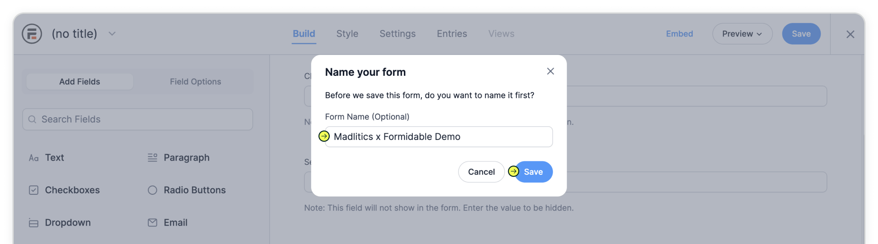This screenshot has width=878, height=244.
Task: Go to the Entries tab
Action: click(x=452, y=34)
